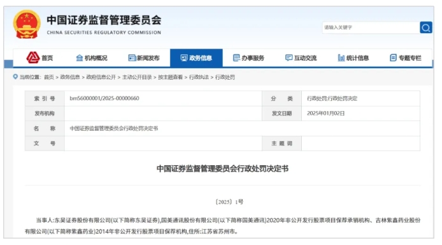This screenshot has height=245, width=442.
Task: Click the blue search magnifier button
Action: [x=425, y=27]
